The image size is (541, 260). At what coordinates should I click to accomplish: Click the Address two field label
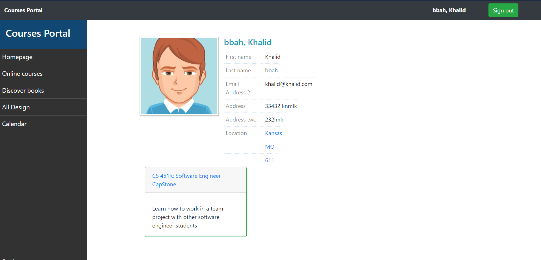[241, 120]
